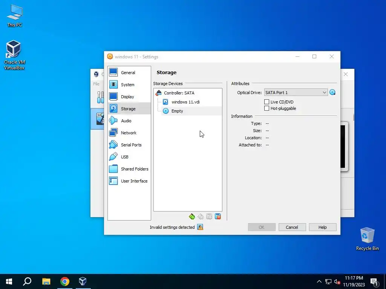Click the remove selected storage attachment icon
386x289 pixels.
(x=218, y=216)
